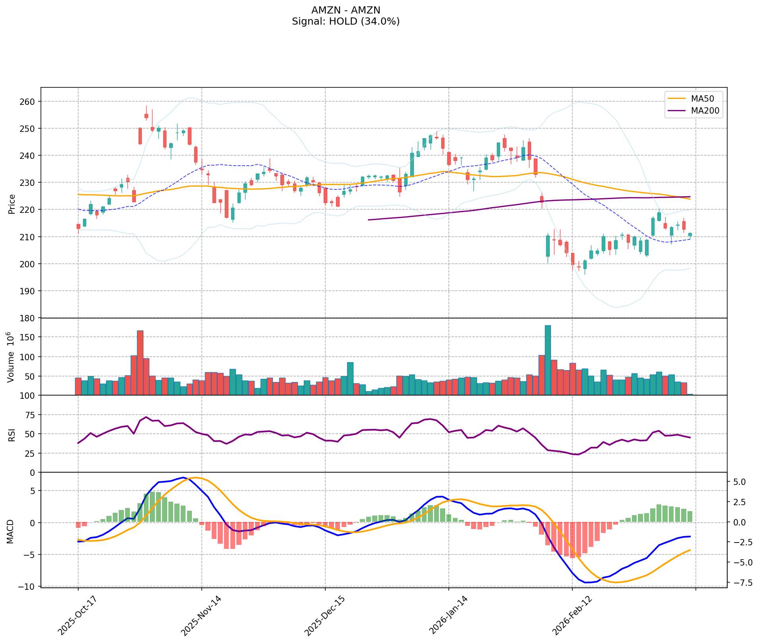759x643 pixels.
Task: Click the 75 tick on RSI axis
Action: [30, 415]
